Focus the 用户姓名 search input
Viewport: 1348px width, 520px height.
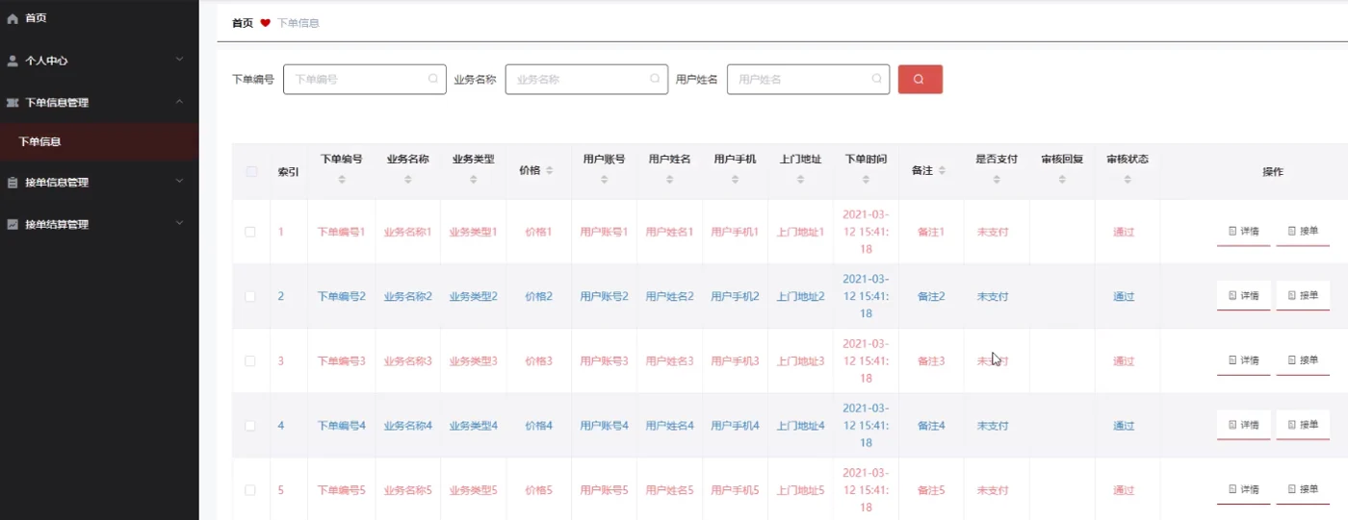[808, 79]
